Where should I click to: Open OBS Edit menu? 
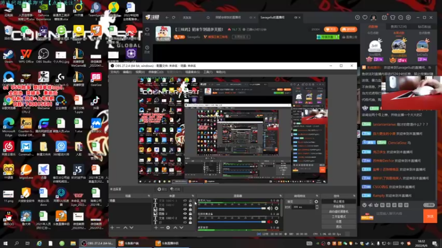point(127,72)
